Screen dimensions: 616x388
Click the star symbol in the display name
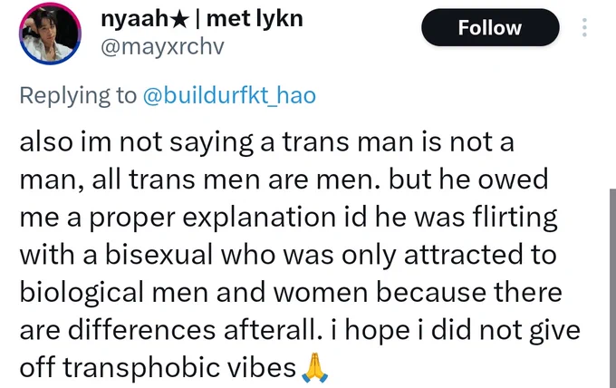tap(180, 20)
